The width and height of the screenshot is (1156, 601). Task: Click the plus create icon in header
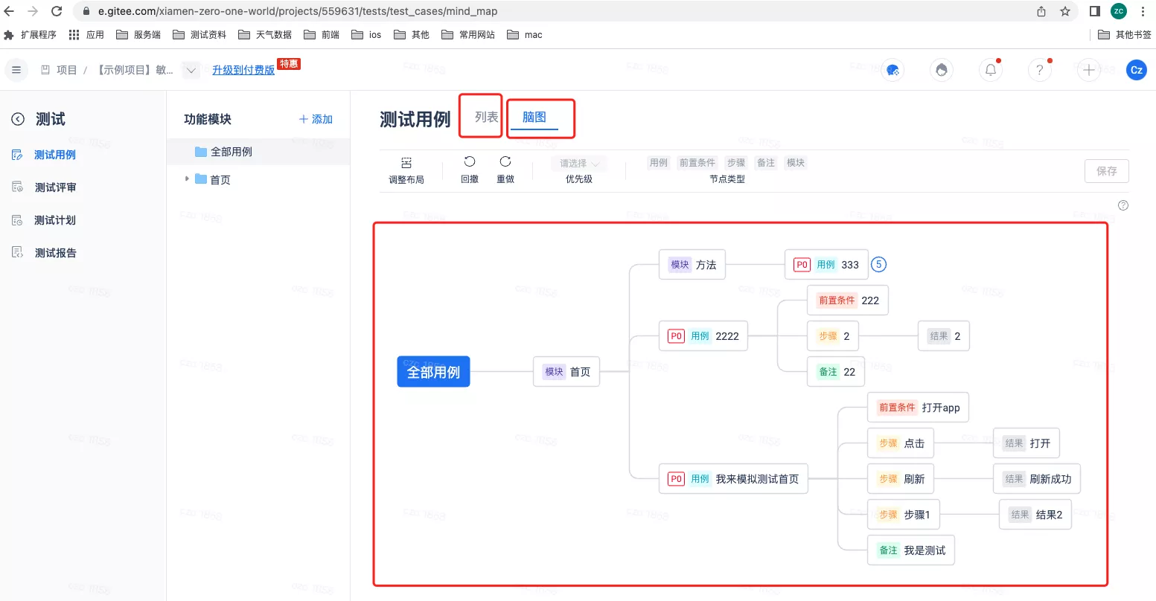[1088, 70]
